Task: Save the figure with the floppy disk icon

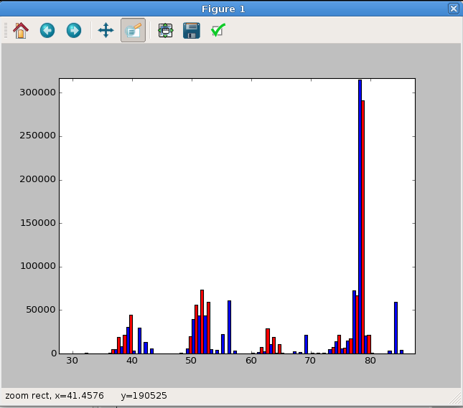Action: coord(192,30)
